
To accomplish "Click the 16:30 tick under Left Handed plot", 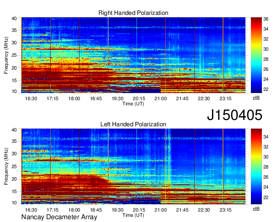I will coord(31,210).
